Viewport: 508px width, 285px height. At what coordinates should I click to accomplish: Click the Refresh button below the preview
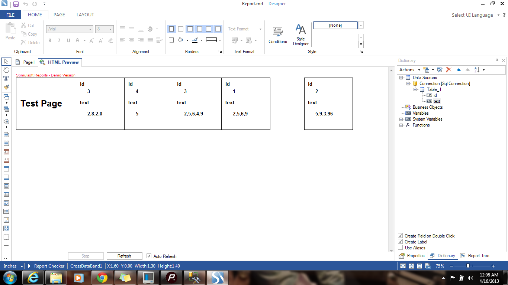click(x=124, y=256)
